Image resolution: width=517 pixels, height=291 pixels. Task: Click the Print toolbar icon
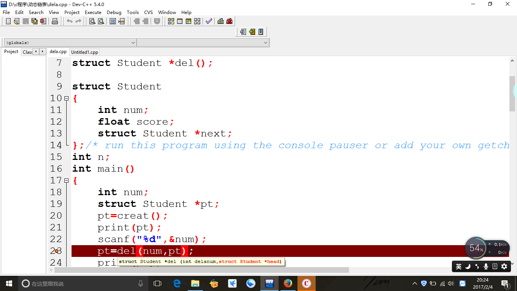55,21
